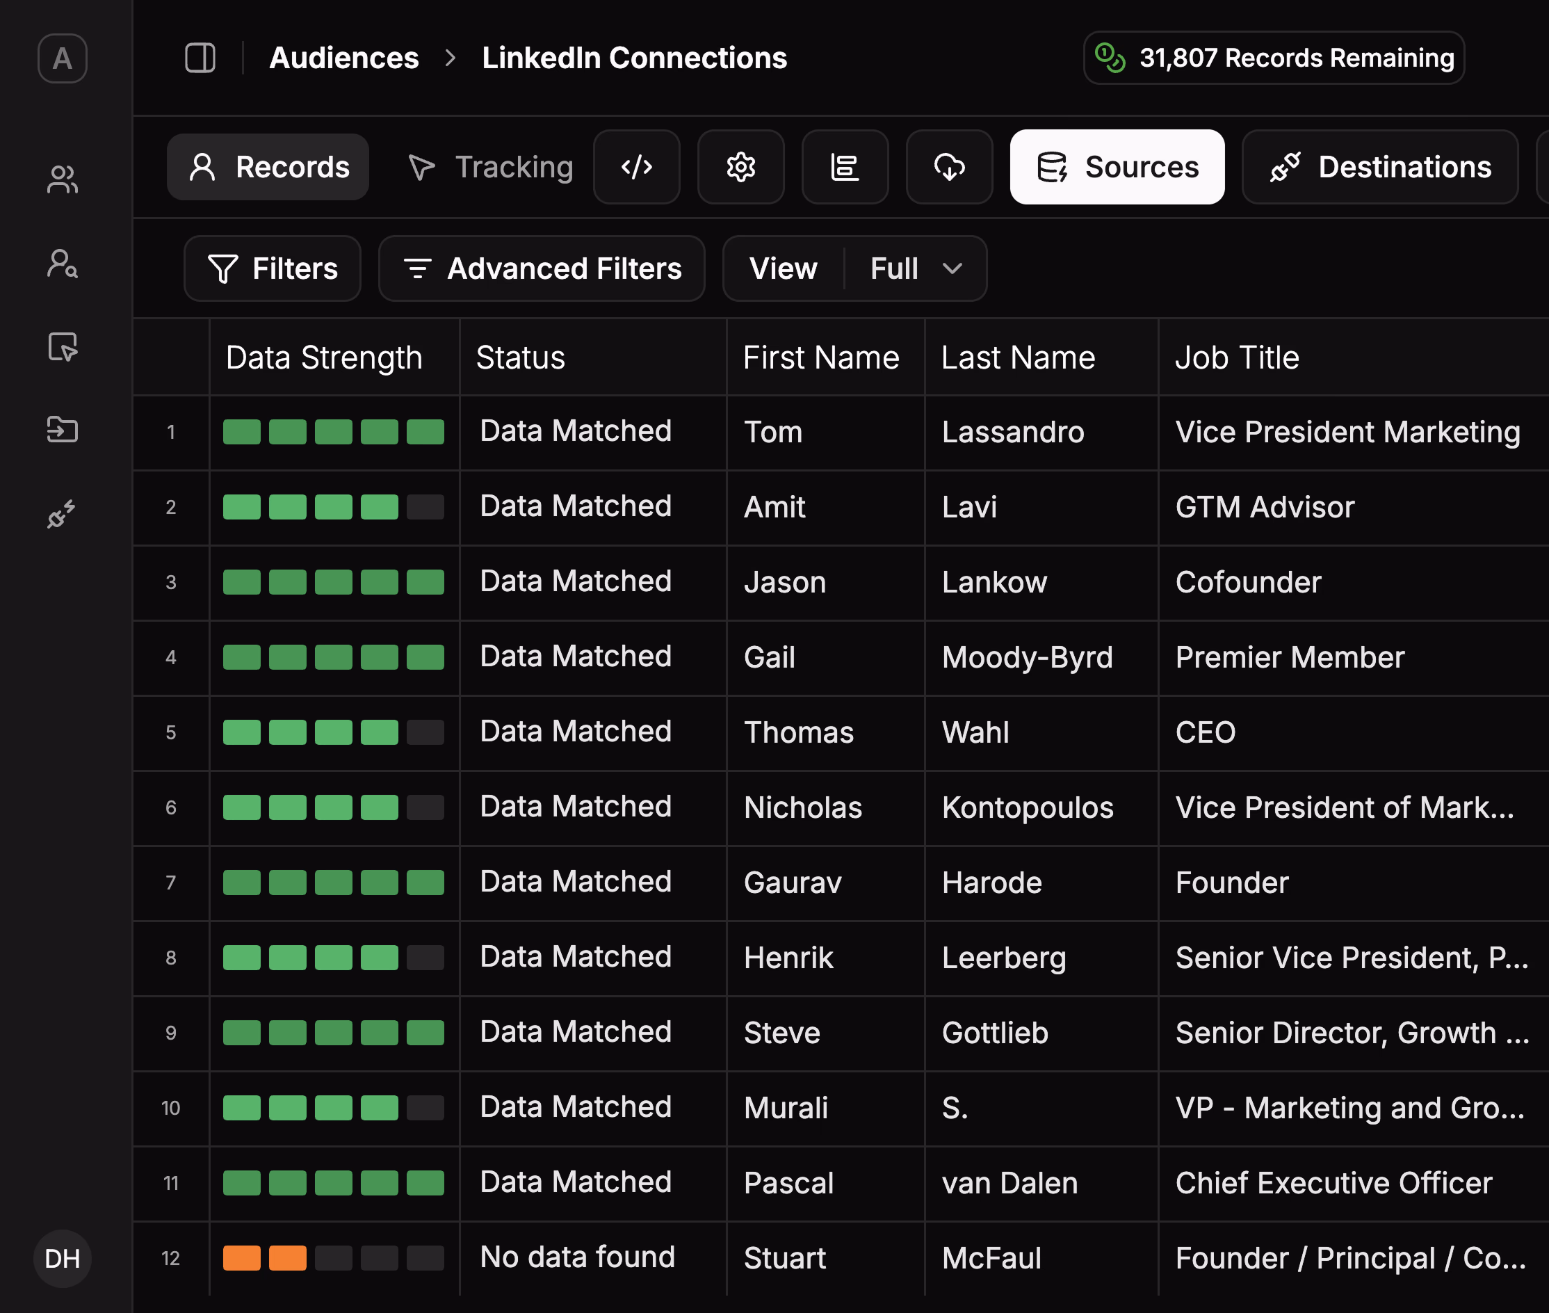
Task: Open the plug integrations sidebar icon
Action: pyautogui.click(x=63, y=514)
